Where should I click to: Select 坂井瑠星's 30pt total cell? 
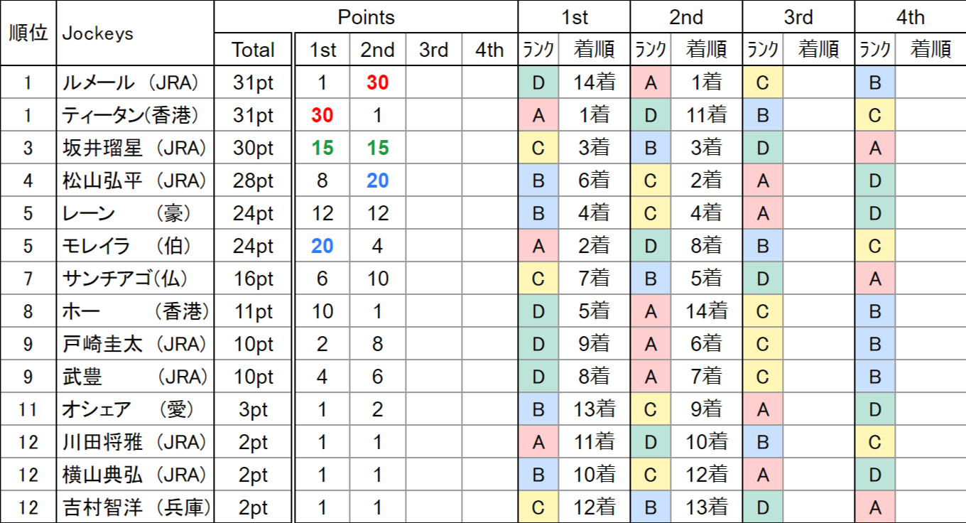[253, 148]
